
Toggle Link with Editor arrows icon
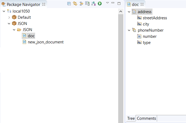75,3
